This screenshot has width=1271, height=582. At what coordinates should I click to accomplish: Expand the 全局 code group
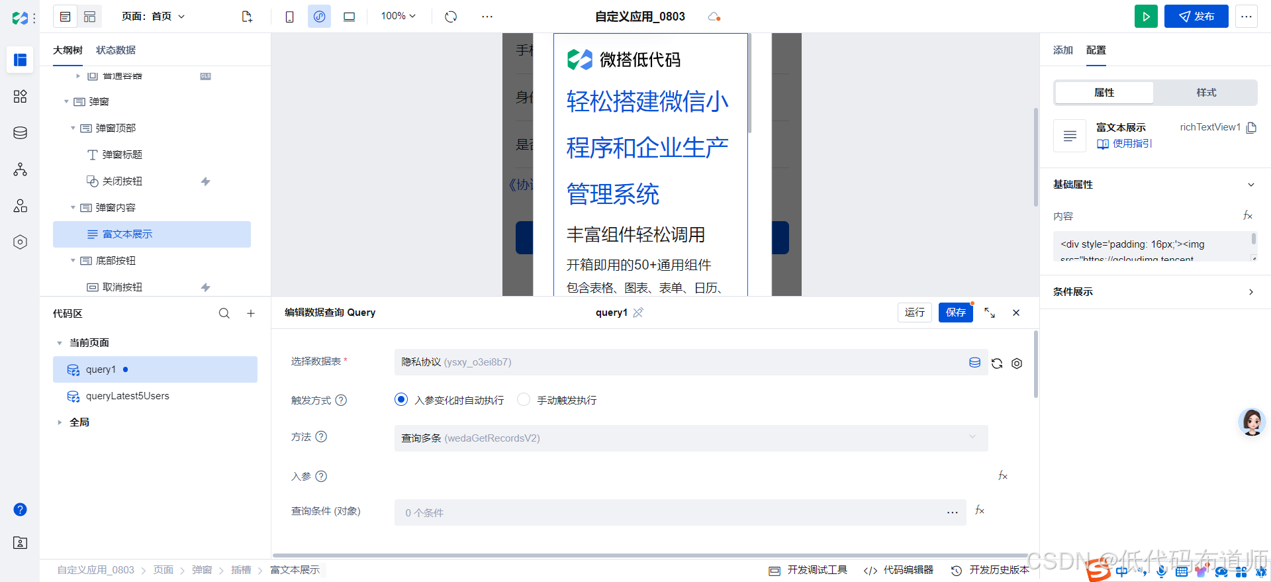60,422
